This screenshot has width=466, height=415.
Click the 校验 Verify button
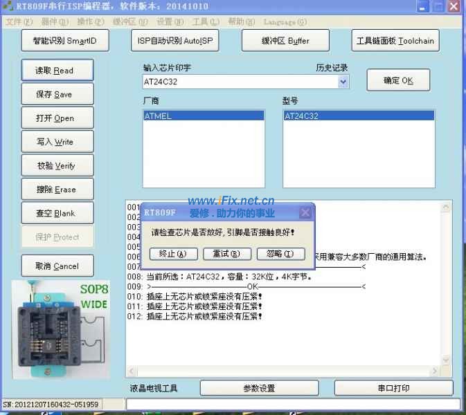pyautogui.click(x=57, y=165)
